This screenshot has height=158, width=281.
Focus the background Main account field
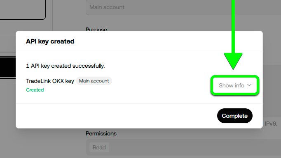pyautogui.click(x=183, y=7)
